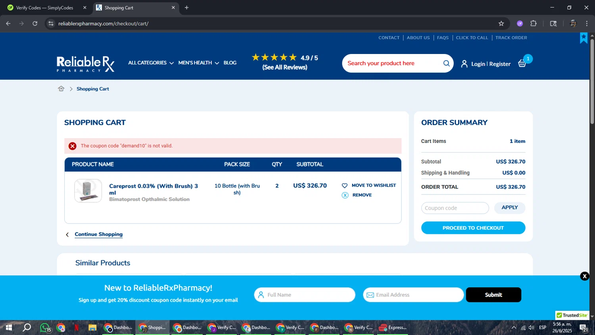Close the Shopping Cart tab
Viewport: 595px width, 335px height.
173,8
